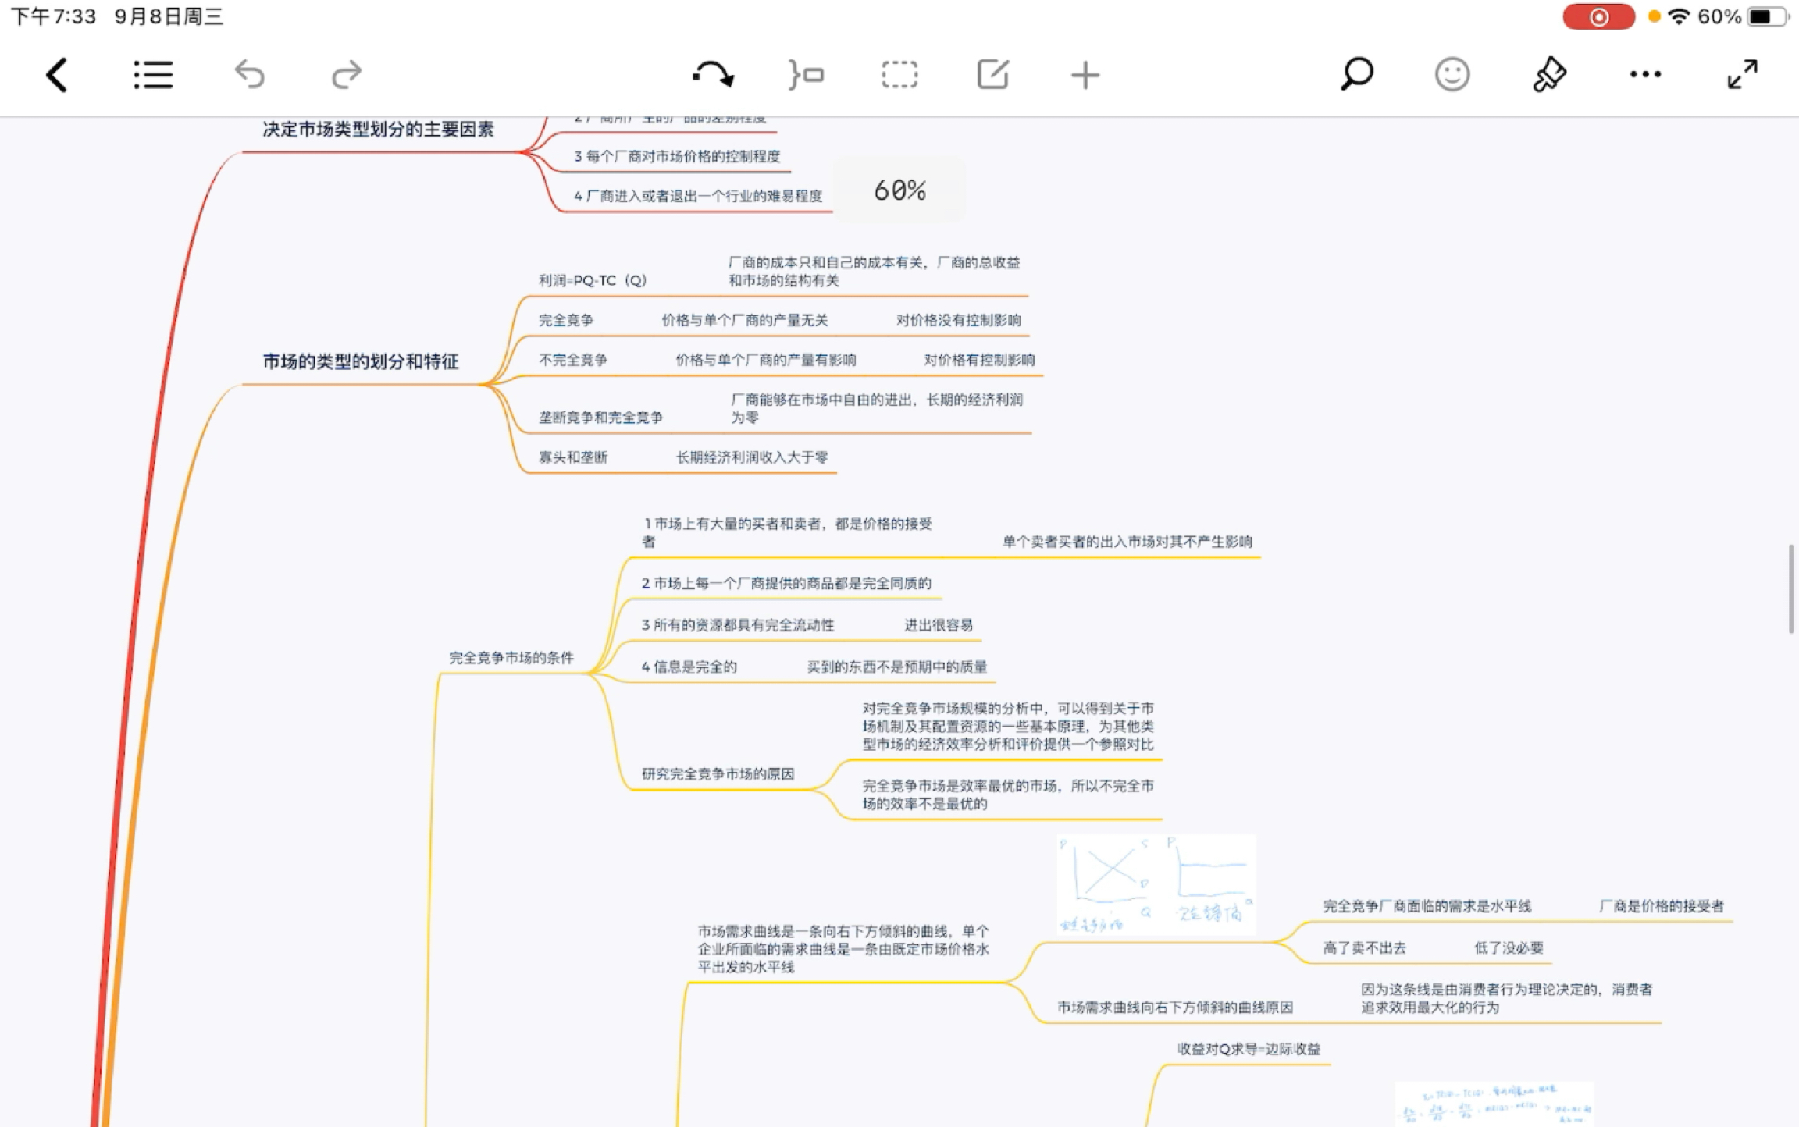The width and height of the screenshot is (1799, 1127).
Task: Select node 3 所有的资源都具有完全流动性
Action: pos(738,625)
